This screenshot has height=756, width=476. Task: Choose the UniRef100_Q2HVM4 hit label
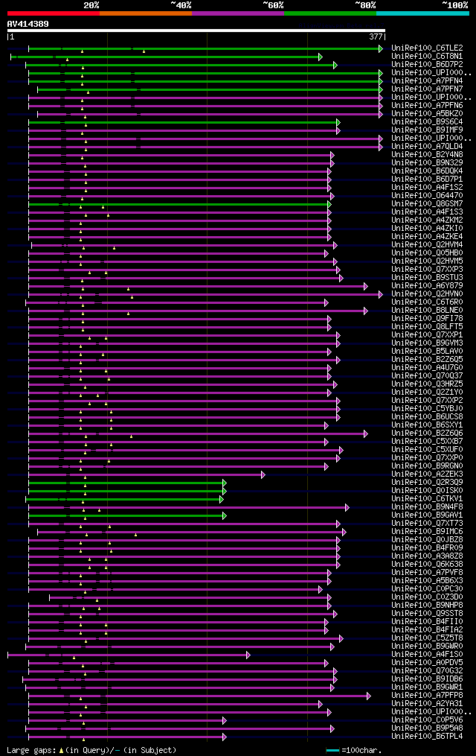427,245
